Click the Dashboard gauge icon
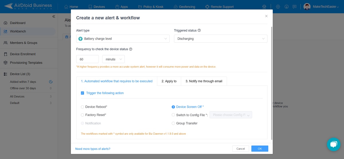344x159 pixels. point(5,23)
